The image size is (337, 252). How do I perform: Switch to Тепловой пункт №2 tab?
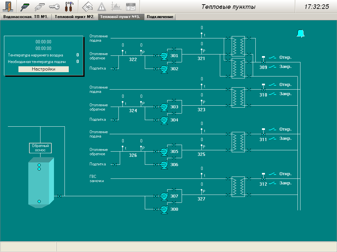[74, 17]
